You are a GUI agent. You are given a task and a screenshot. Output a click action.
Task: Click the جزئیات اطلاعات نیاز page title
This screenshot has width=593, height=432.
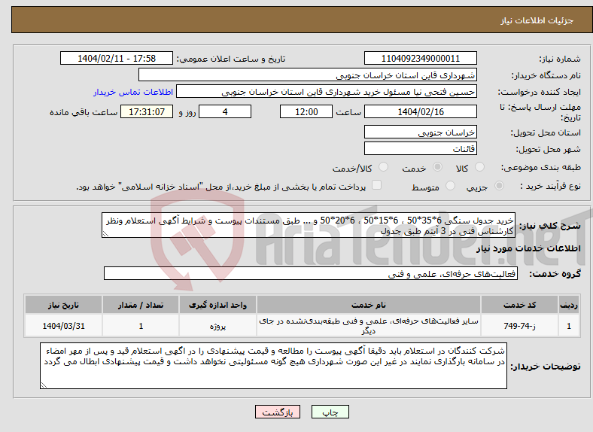(537, 20)
